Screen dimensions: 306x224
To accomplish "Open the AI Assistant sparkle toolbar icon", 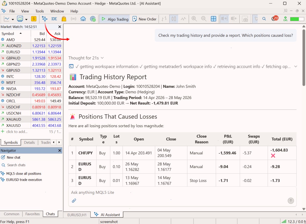I will (x=45, y=19).
